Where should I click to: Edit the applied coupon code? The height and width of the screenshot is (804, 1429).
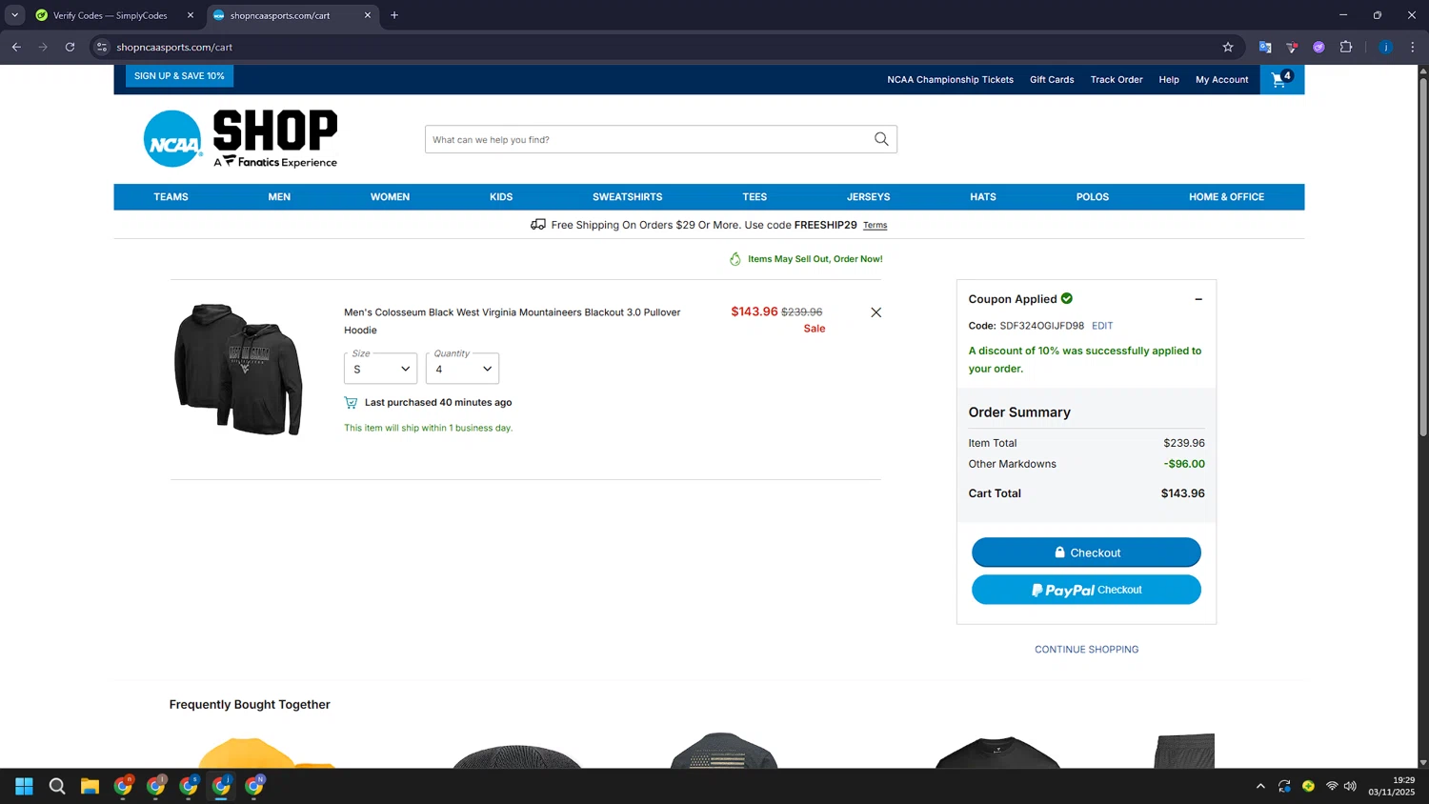tap(1102, 326)
